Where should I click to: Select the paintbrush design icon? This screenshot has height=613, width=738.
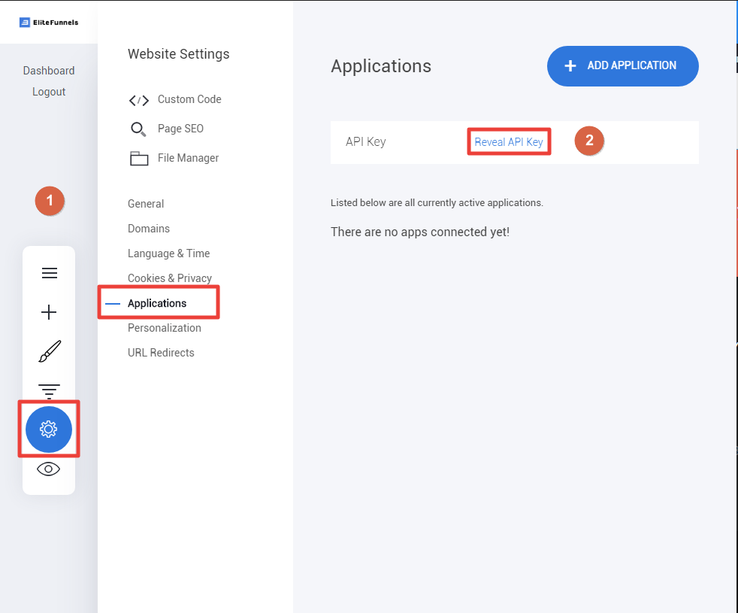[50, 351]
